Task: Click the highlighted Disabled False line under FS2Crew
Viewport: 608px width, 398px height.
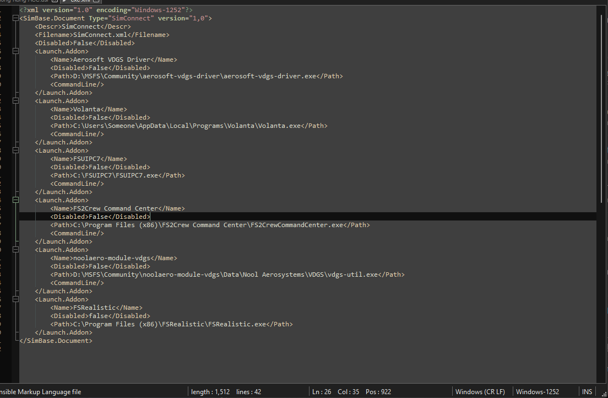Action: tap(100, 216)
